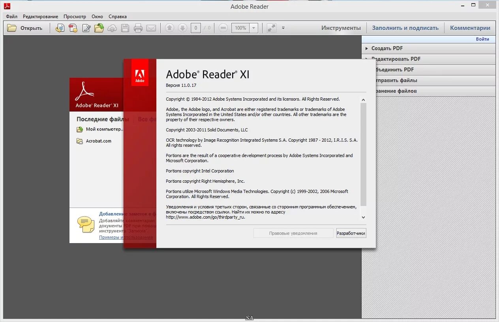Click the sticky note comment icon
499x322 pixels.
86,225
